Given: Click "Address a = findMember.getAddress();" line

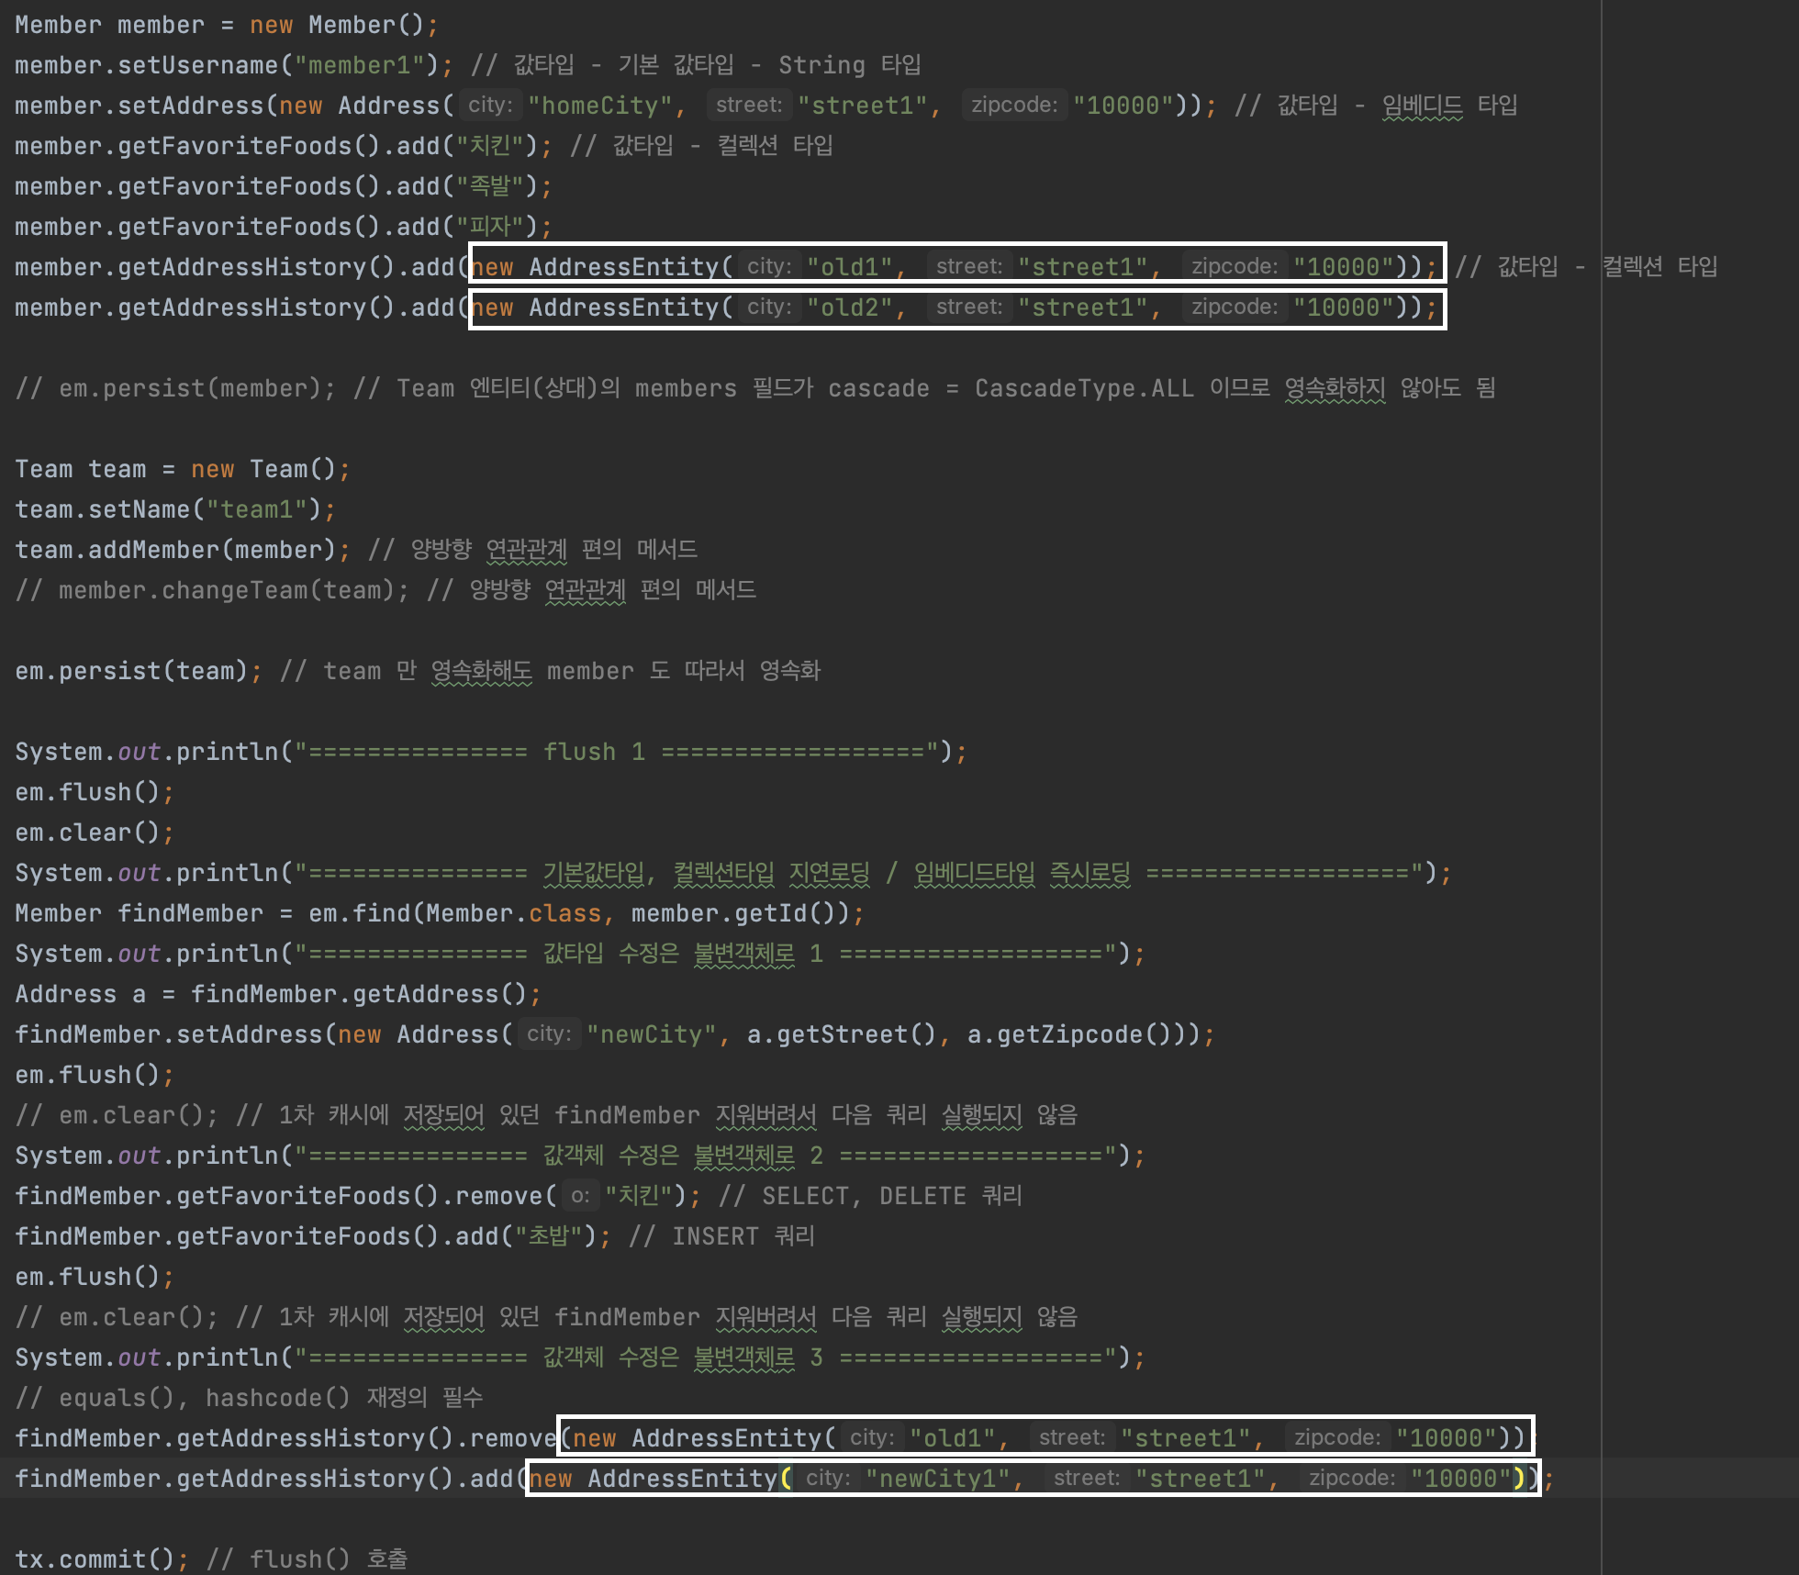Looking at the screenshot, I should click(278, 994).
